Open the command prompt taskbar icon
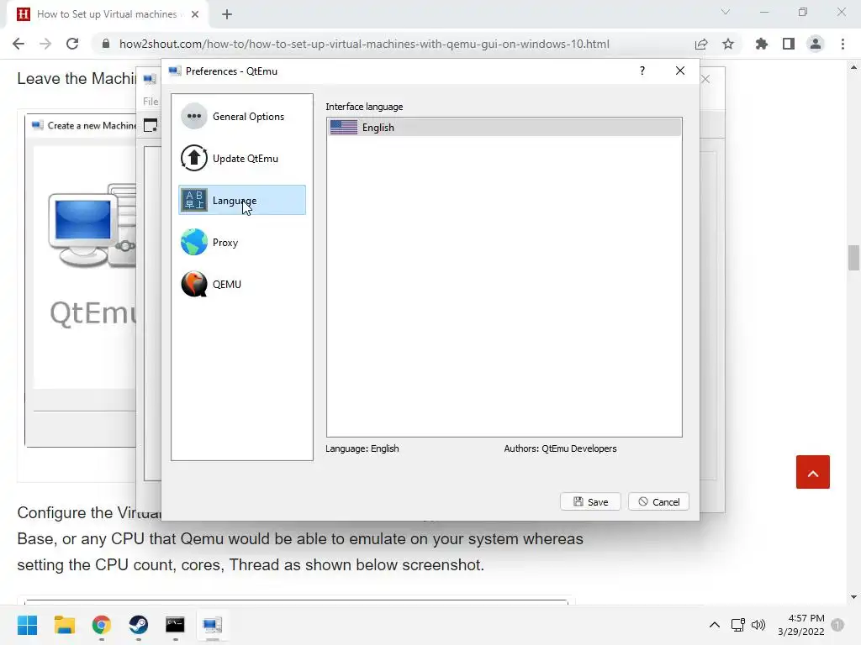The width and height of the screenshot is (861, 645). point(175,625)
